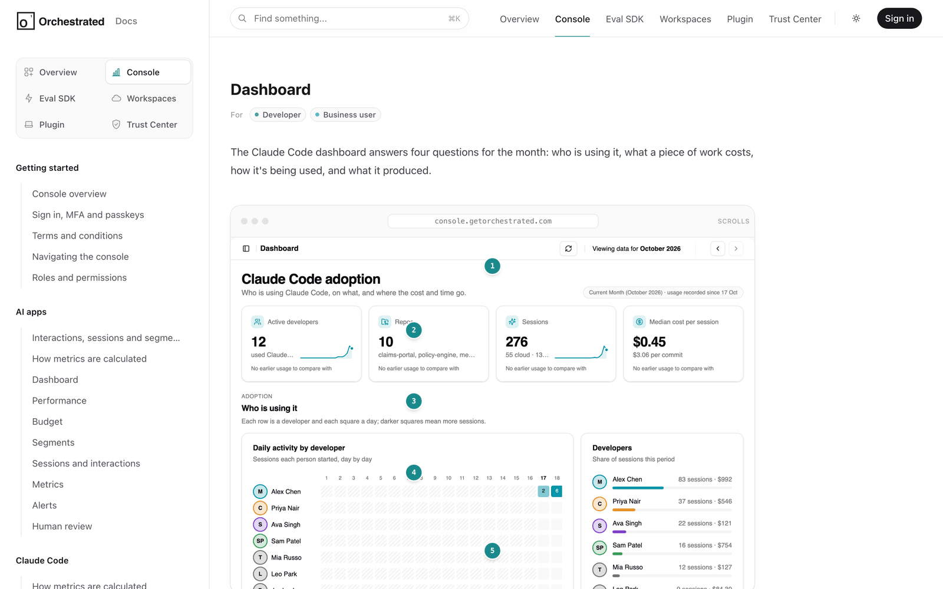
Task: Click the Median cost per session icon
Action: (639, 322)
